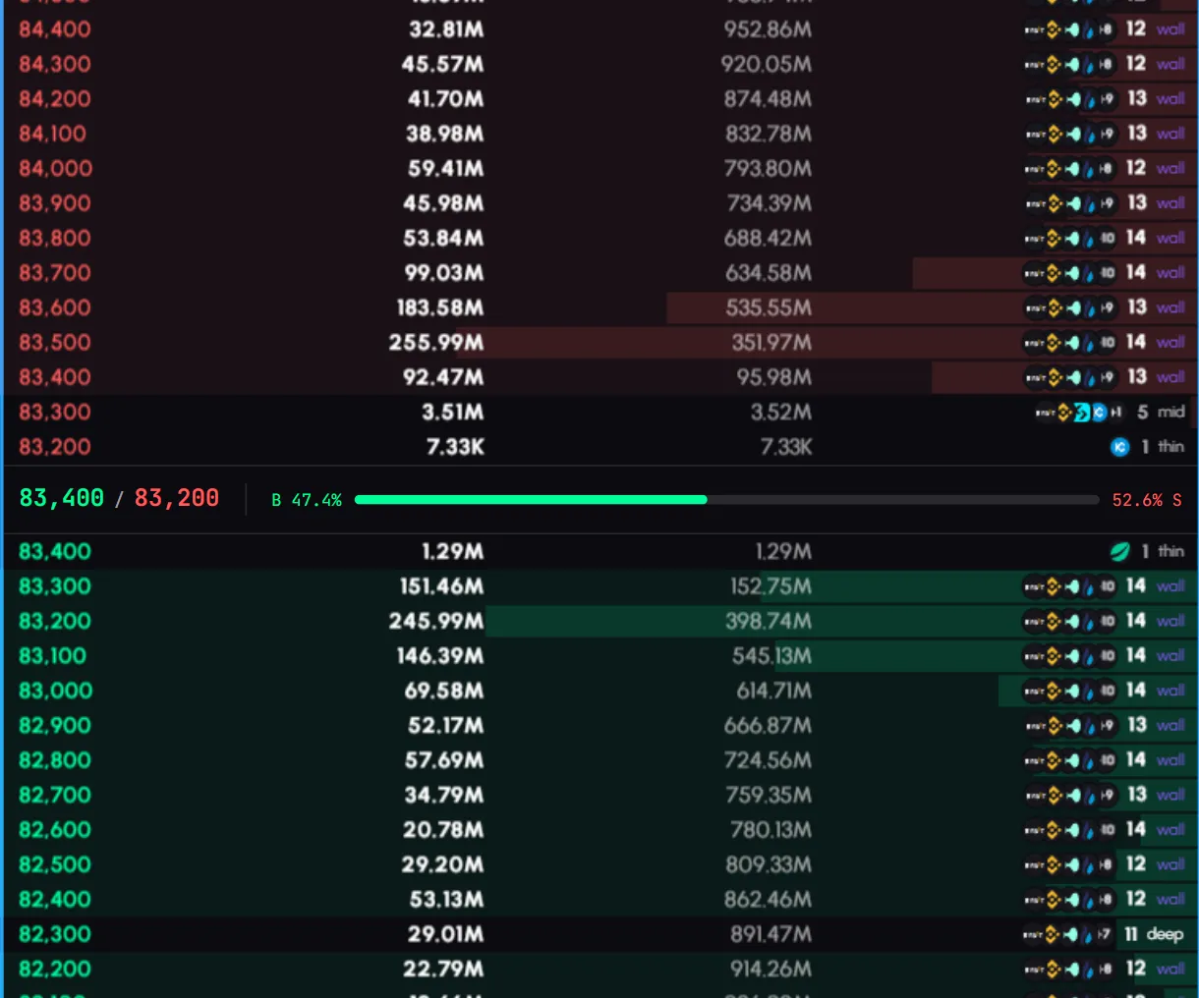Click the Bybit icon in ask row 83,500
The image size is (1199, 998).
coord(1035,343)
